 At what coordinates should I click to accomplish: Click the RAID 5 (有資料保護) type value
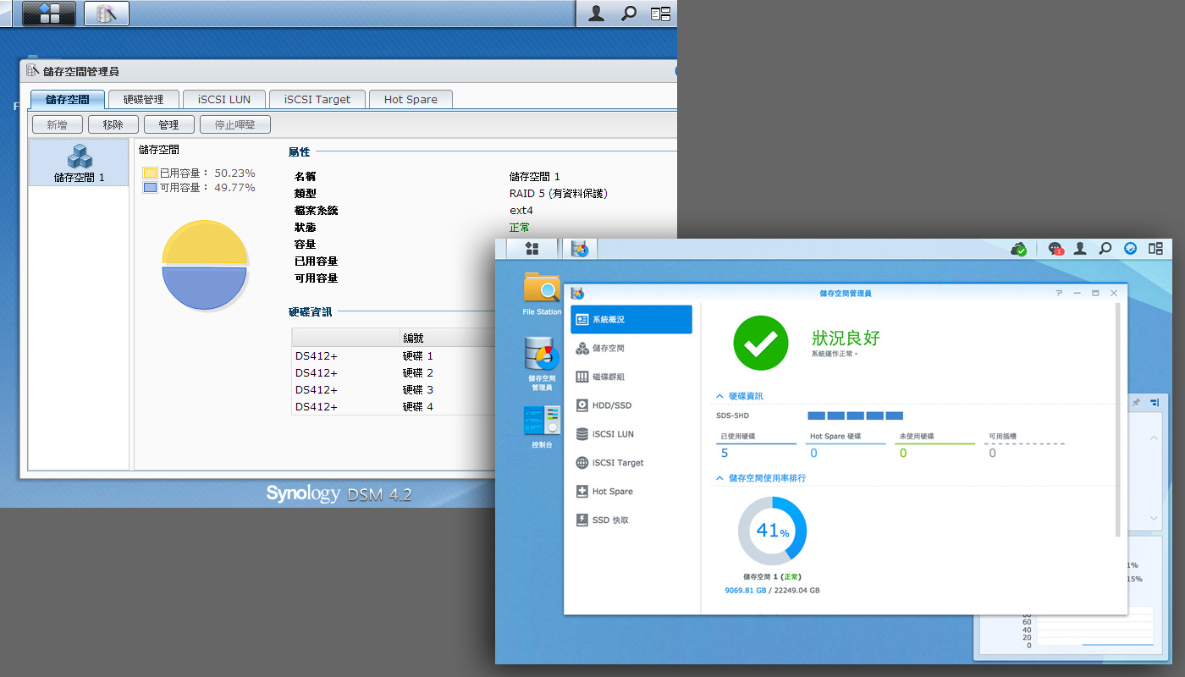559,193
